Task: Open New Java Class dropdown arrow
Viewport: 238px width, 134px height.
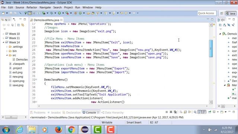Action: [84, 13]
